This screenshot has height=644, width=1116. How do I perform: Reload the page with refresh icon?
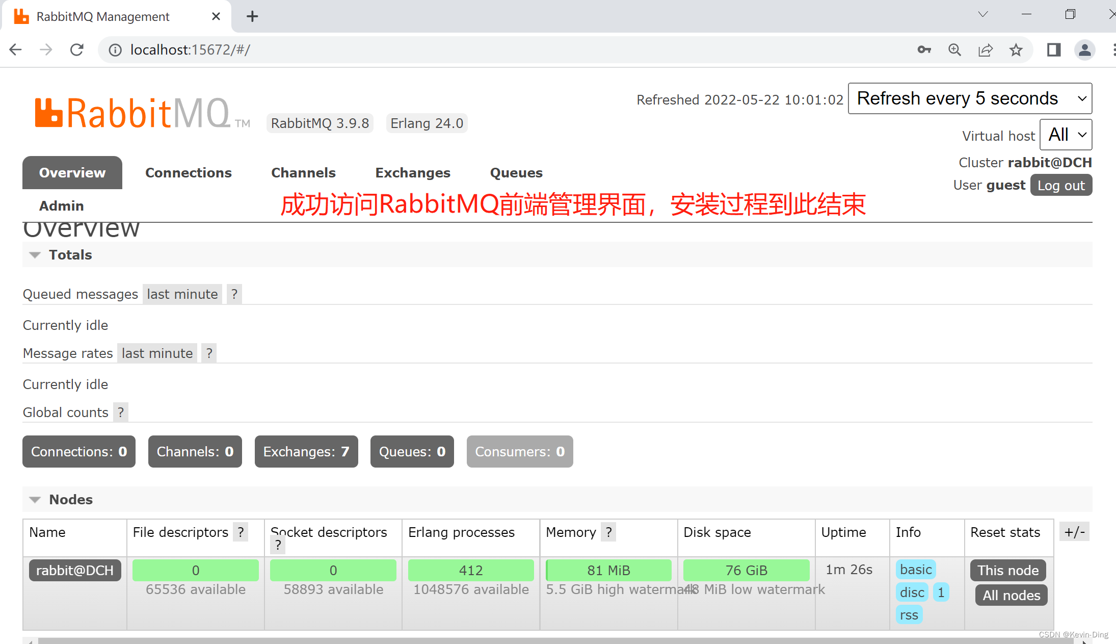click(77, 49)
